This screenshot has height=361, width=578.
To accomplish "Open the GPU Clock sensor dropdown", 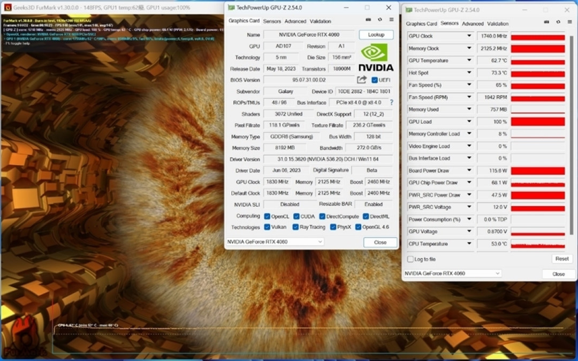I will coord(469,36).
